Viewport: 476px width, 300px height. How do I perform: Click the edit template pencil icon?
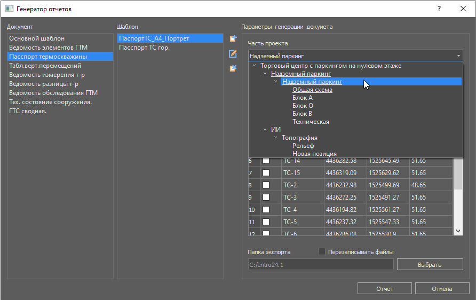(x=233, y=53)
